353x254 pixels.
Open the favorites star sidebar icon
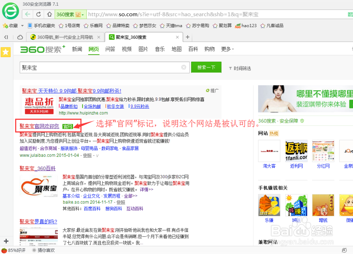tap(6, 52)
